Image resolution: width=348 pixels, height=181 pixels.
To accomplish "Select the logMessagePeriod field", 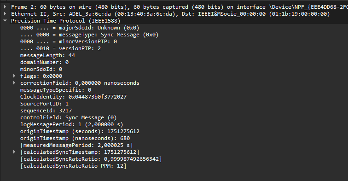I will coord(72,124).
